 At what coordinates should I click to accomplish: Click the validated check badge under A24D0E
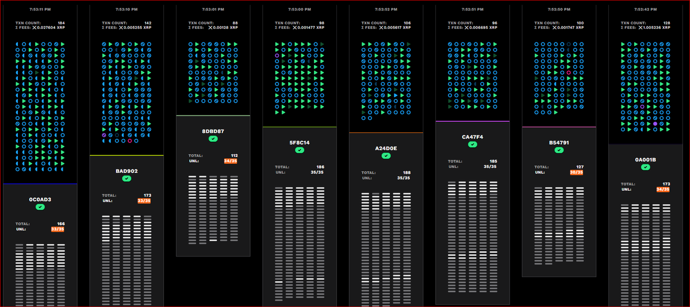click(x=386, y=156)
